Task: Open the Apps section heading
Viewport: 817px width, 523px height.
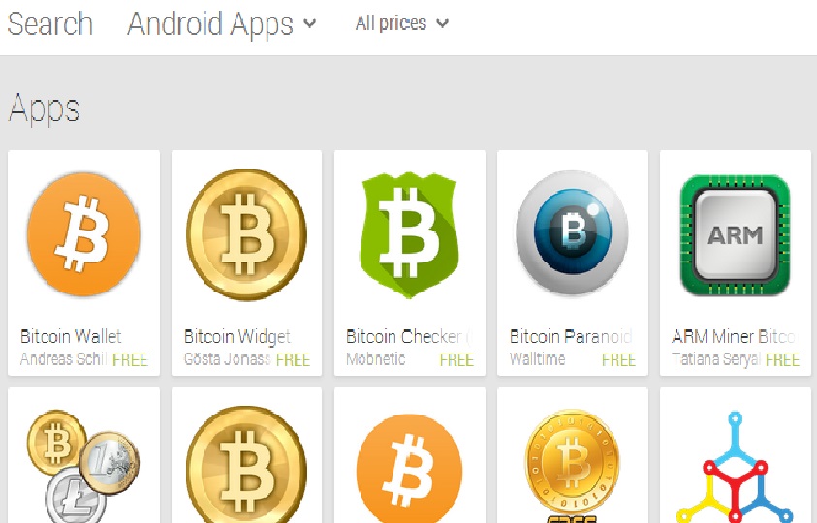Action: 44,108
